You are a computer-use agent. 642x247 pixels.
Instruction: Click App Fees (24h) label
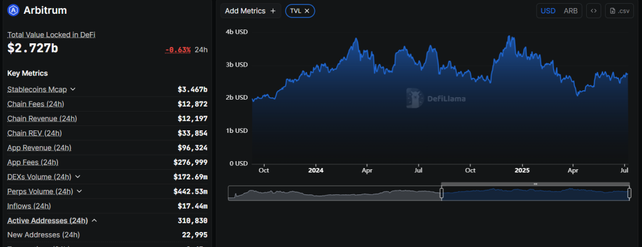[x=33, y=162]
